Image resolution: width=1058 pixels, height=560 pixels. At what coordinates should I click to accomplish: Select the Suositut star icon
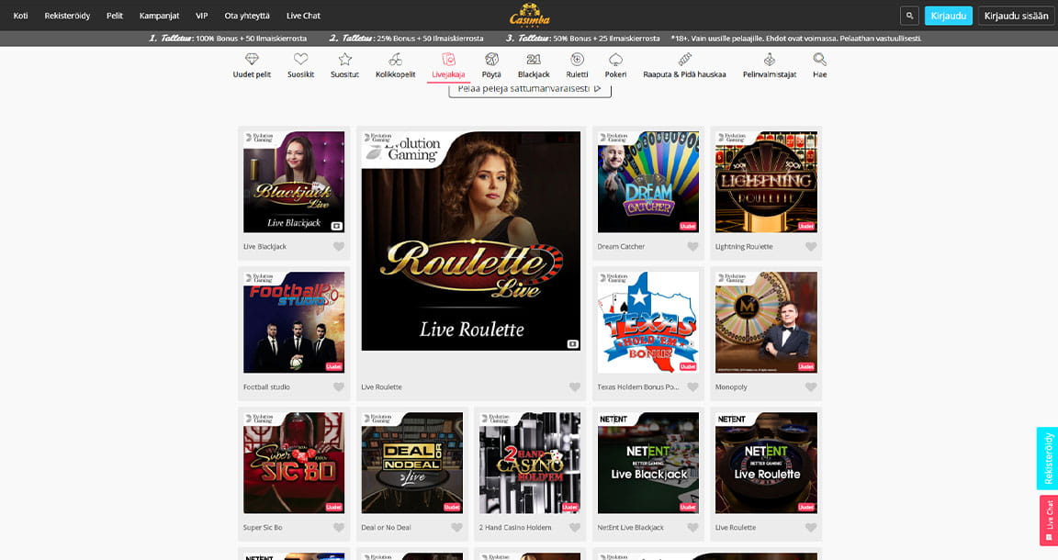(344, 60)
